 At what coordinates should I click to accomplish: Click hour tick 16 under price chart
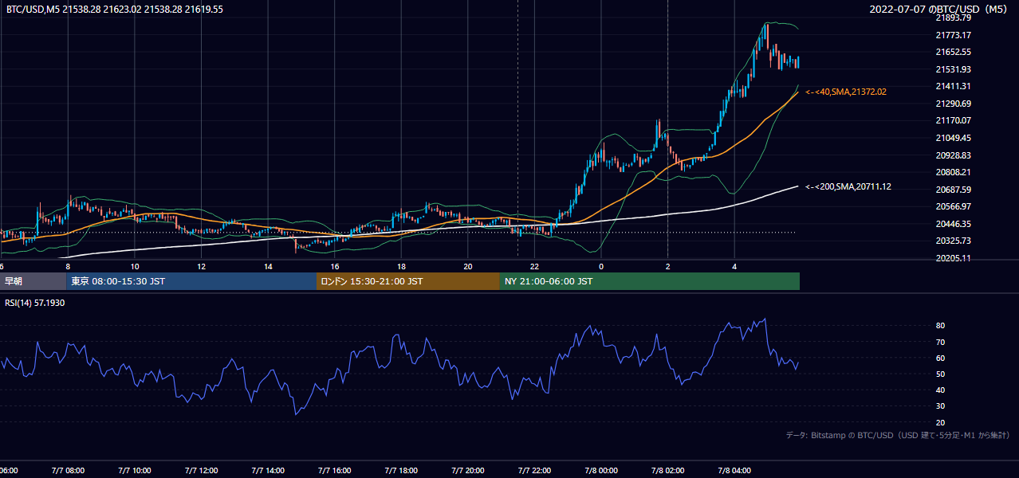[335, 266]
